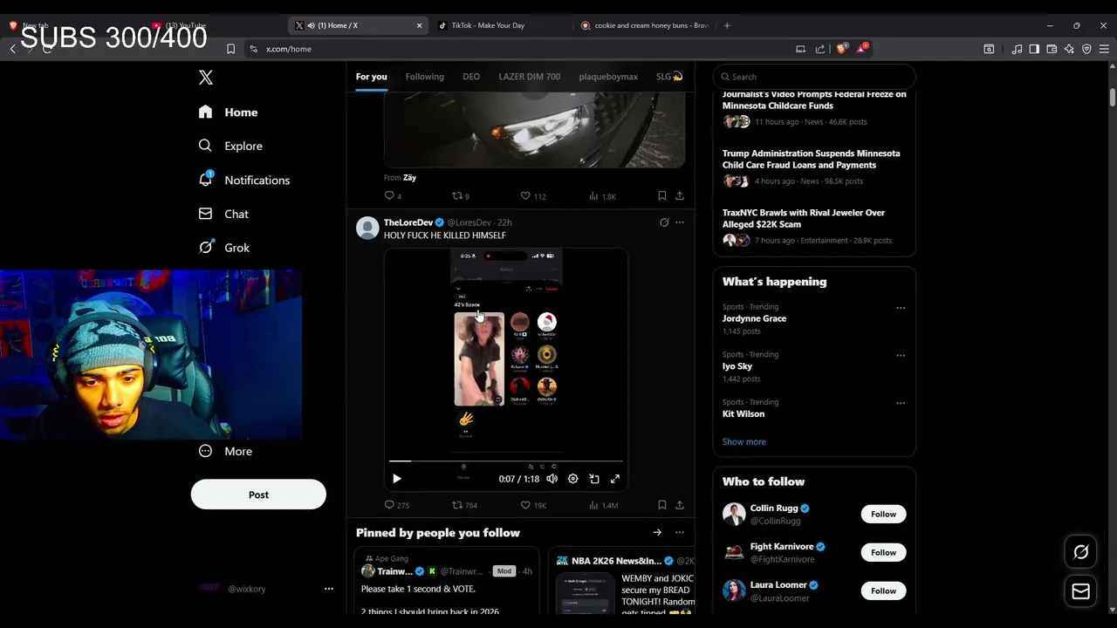This screenshot has height=628, width=1117.
Task: Open Brave Shields lion icon
Action: [841, 49]
